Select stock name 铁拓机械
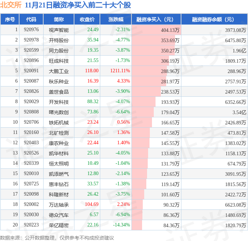The image size is (248, 241). tap(59, 123)
